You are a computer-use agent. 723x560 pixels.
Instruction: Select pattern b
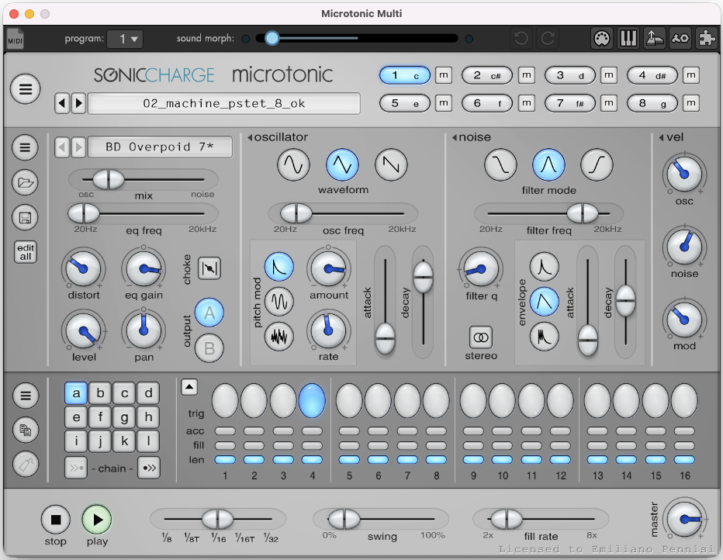click(x=100, y=393)
